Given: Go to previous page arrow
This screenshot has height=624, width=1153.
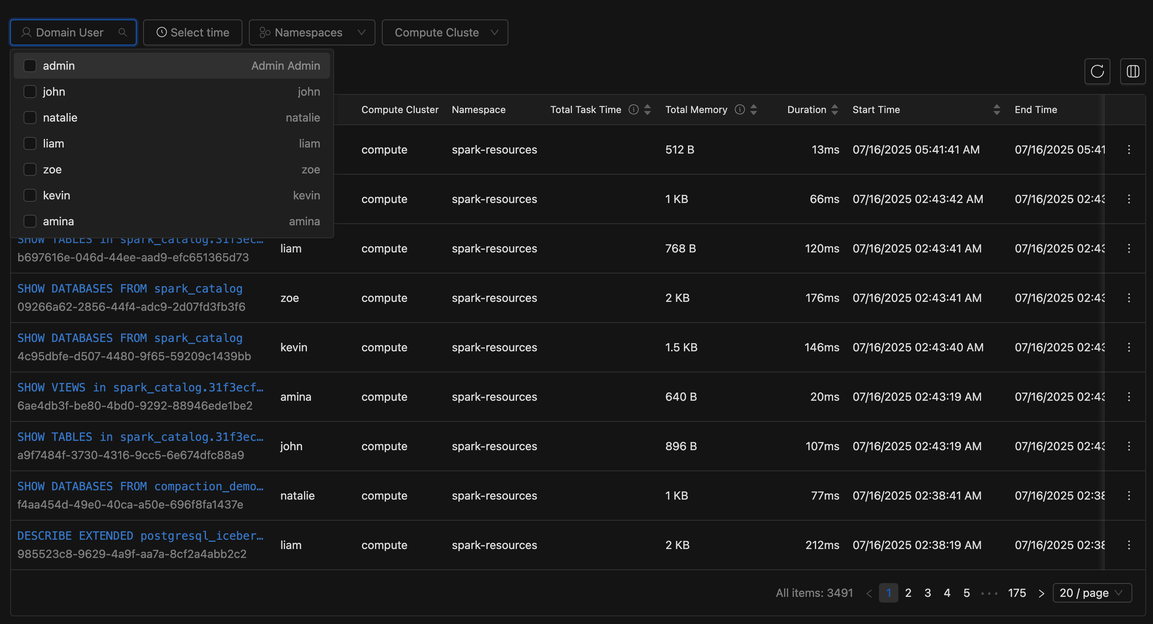Looking at the screenshot, I should tap(869, 593).
